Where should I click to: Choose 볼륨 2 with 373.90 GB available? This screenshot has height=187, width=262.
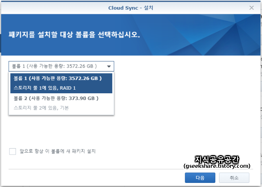[61, 103]
